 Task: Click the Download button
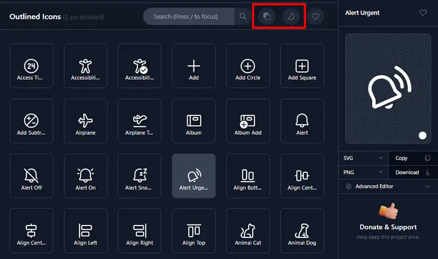pyautogui.click(x=413, y=172)
